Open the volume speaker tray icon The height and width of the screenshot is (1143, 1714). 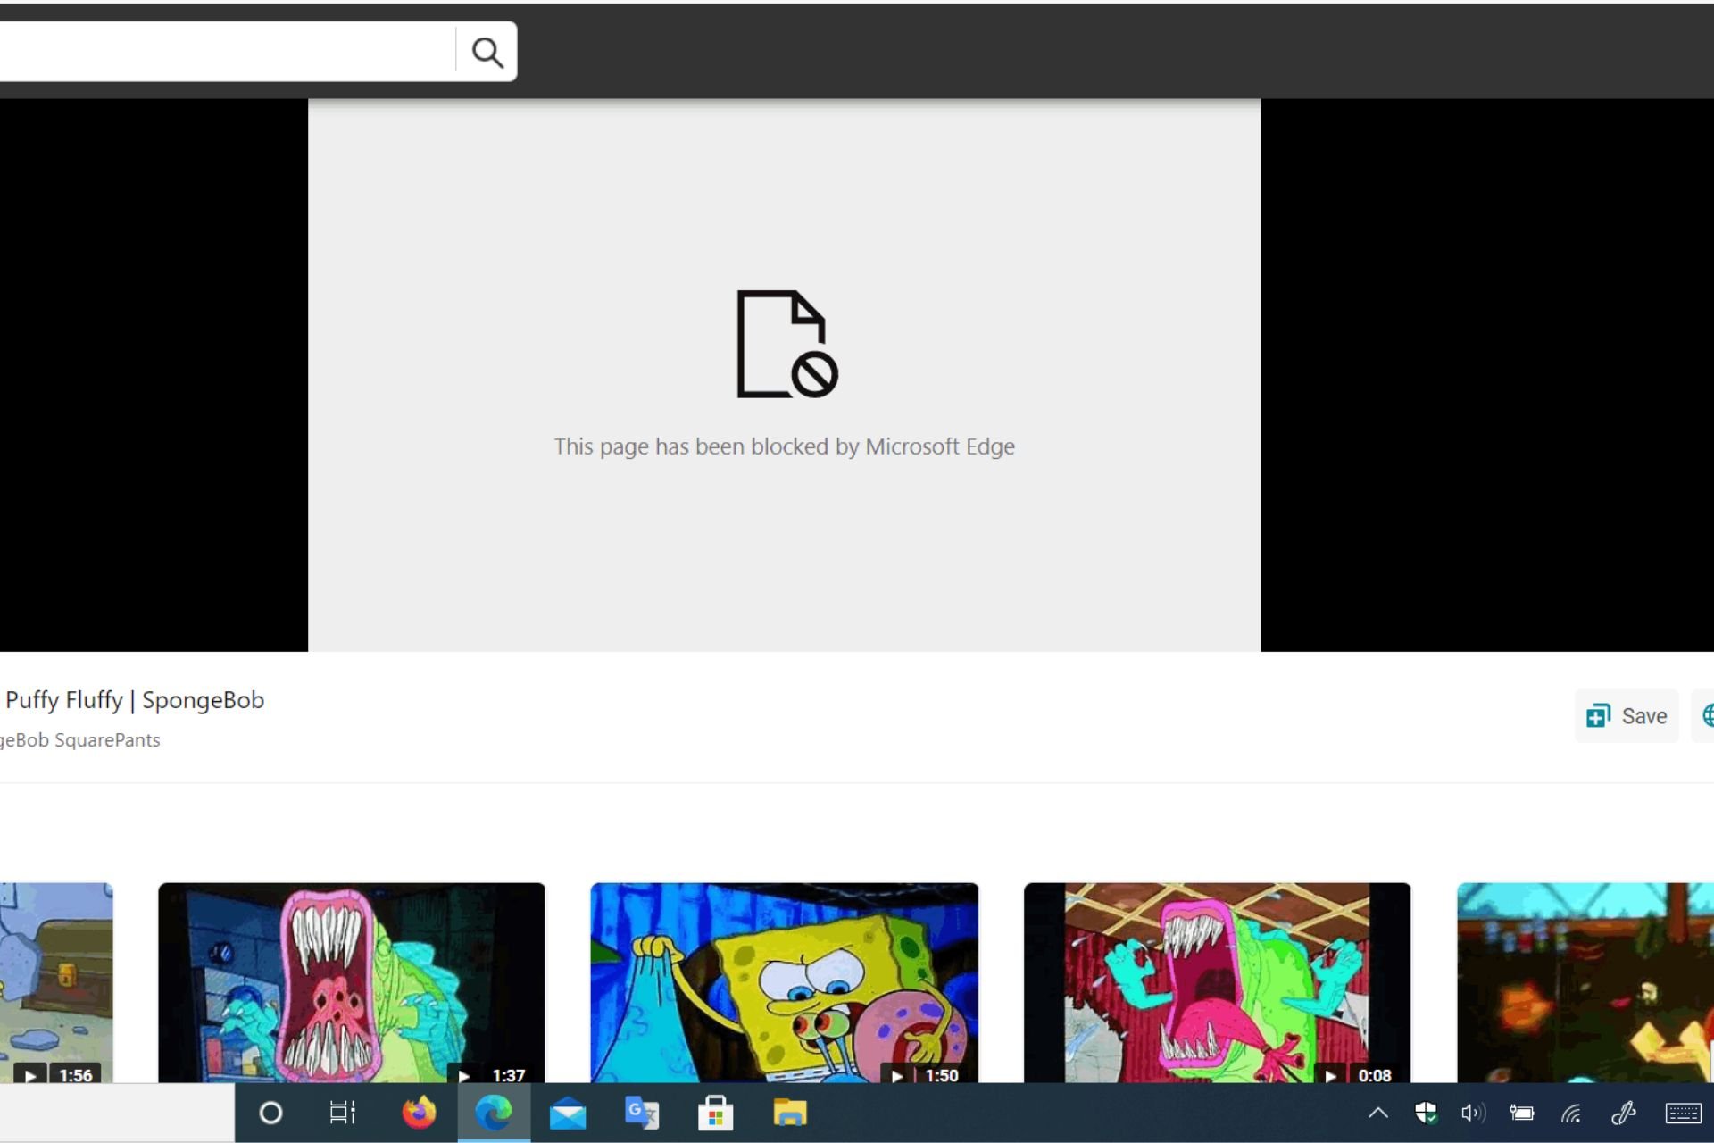1473,1113
